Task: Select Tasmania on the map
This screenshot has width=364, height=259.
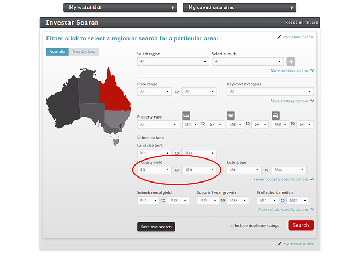Action: coord(116,142)
